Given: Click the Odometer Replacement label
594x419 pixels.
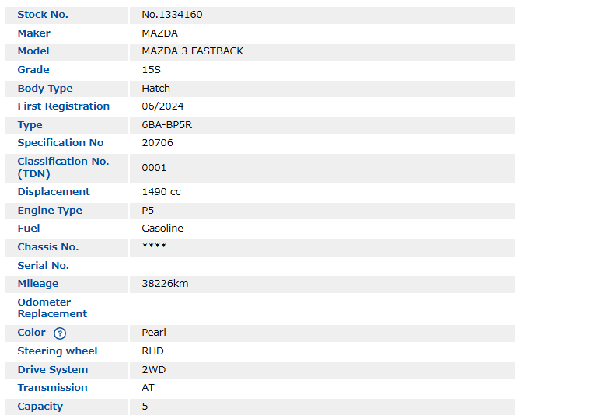Looking at the screenshot, I should (x=52, y=308).
